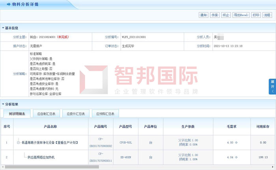Open 查看生产计划 link in row 1
276x170 pixels.
(67, 142)
